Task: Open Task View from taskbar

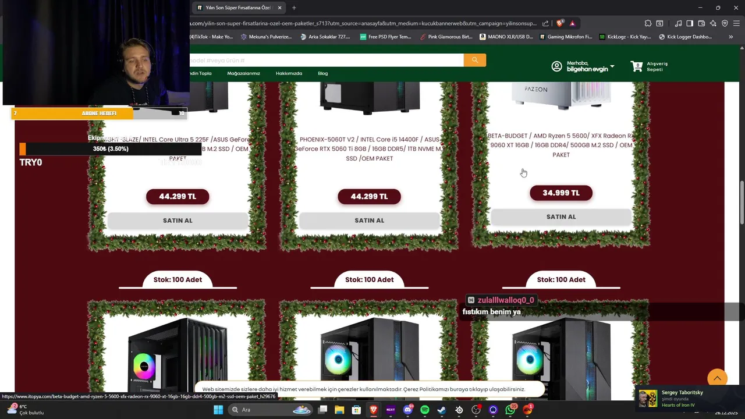Action: tap(322, 410)
